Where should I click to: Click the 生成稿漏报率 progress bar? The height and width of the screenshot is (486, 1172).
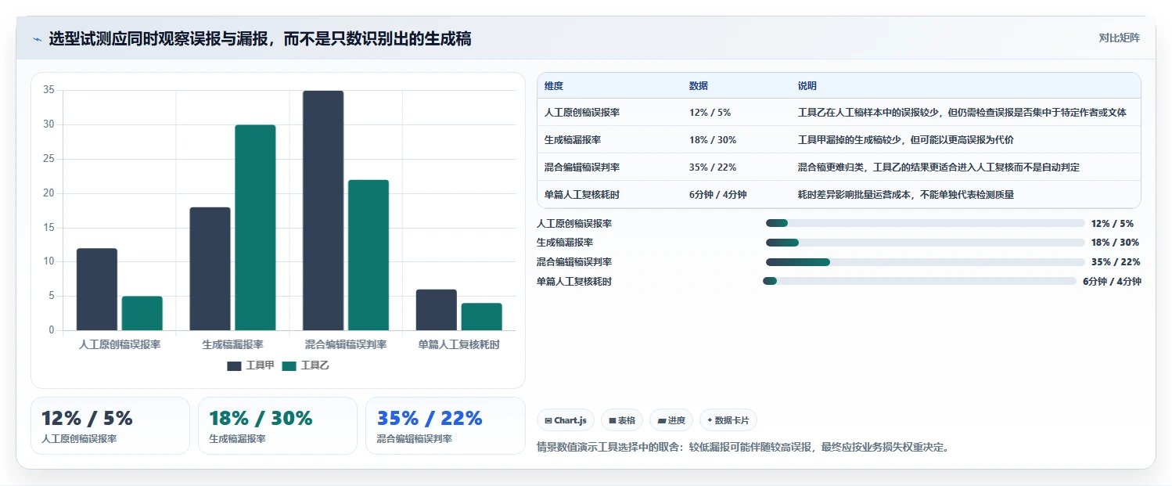tap(926, 243)
